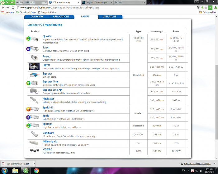Open Cốc Cốc browser from the taskbar
Viewport: 218px width, 174px height.
pyautogui.click(x=26, y=171)
